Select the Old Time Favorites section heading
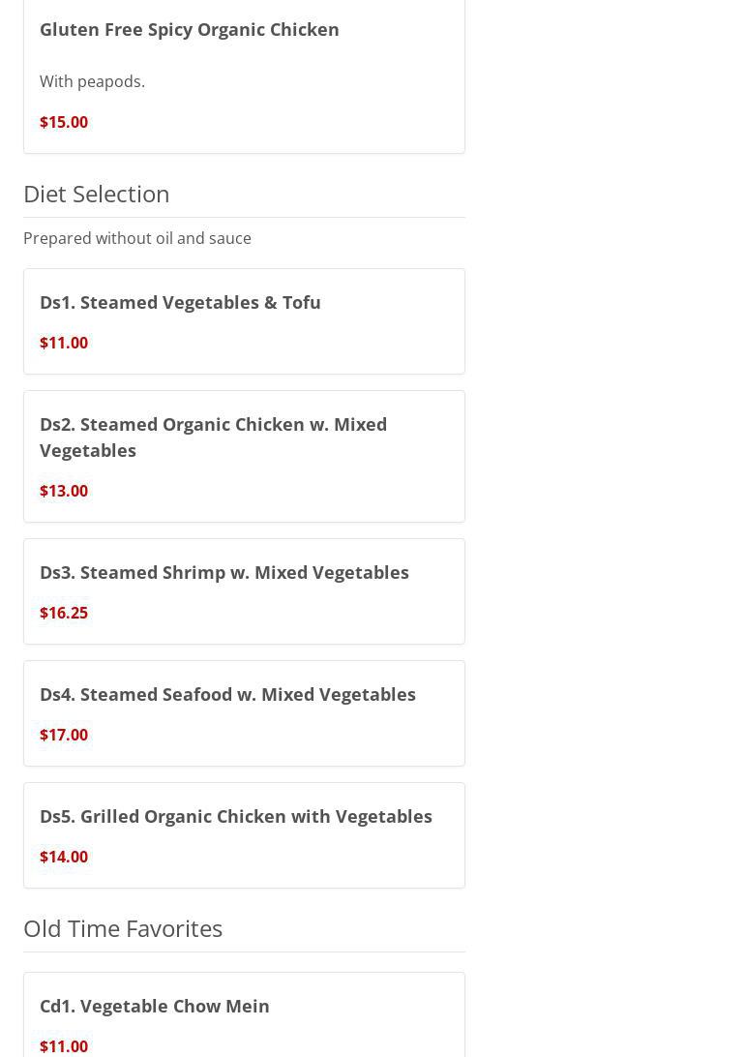The width and height of the screenshot is (745, 1057). [123, 928]
